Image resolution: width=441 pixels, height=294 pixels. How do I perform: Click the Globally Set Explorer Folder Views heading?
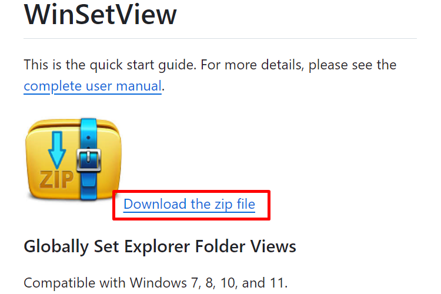tap(160, 247)
